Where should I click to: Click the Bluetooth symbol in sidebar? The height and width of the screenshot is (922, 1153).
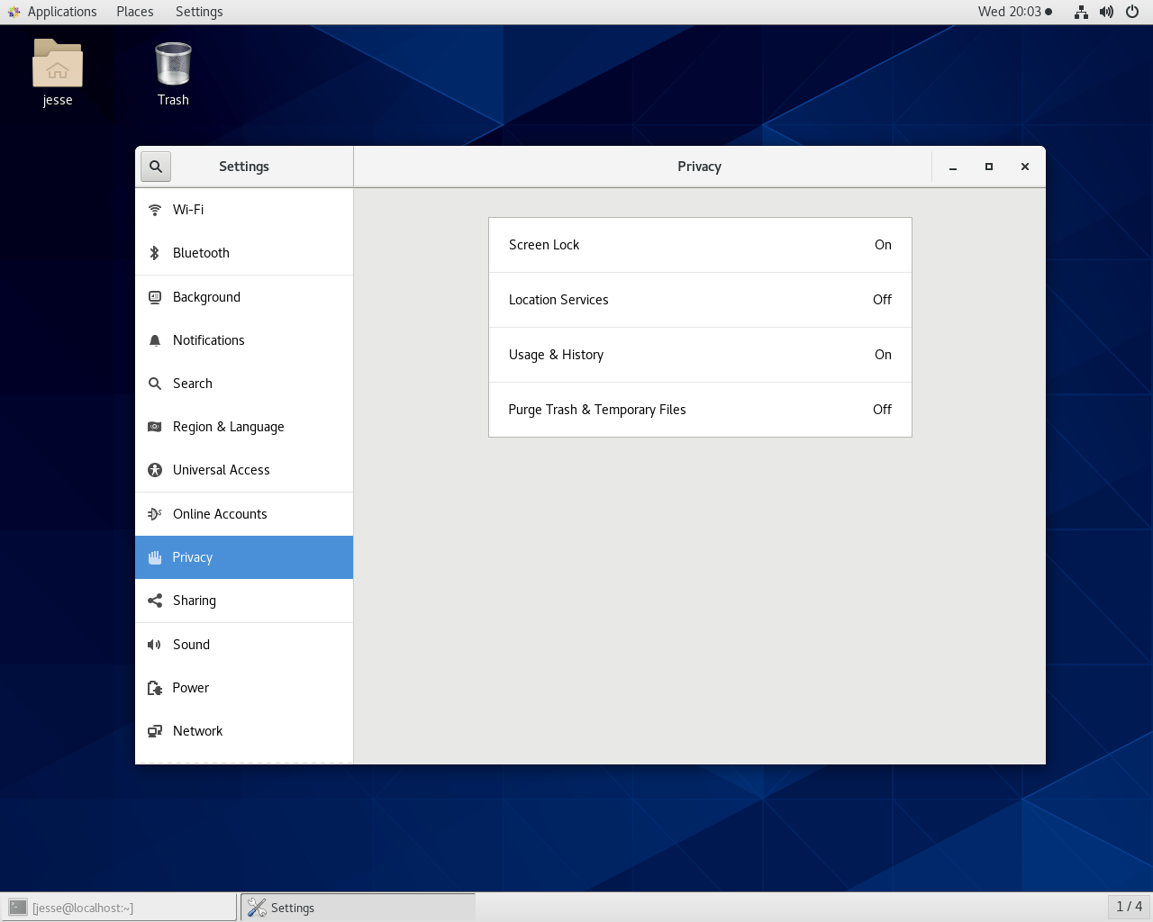pyautogui.click(x=155, y=253)
